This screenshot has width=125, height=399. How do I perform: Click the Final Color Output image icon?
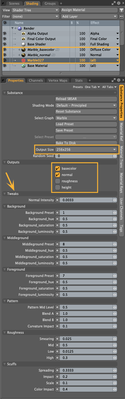[23, 39]
